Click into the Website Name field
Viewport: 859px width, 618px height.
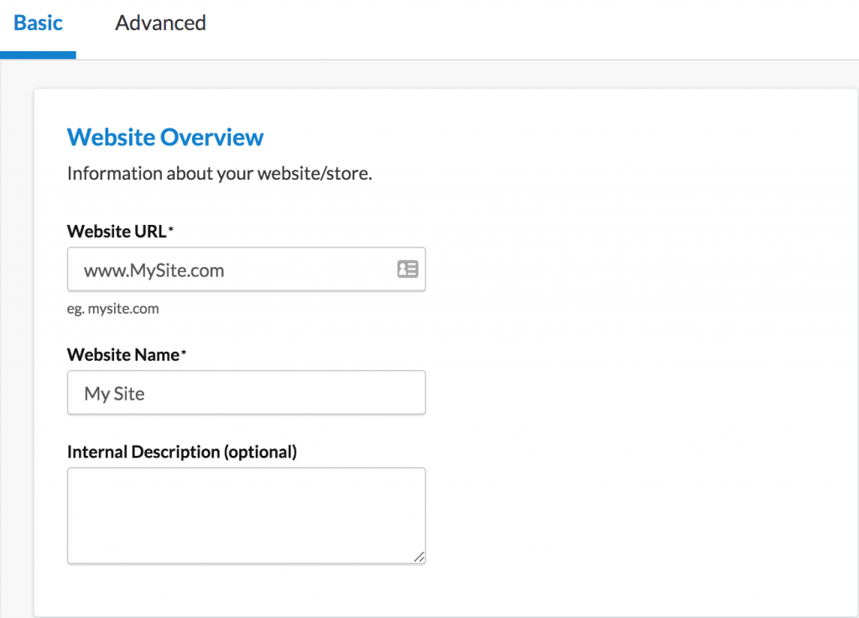(x=246, y=393)
